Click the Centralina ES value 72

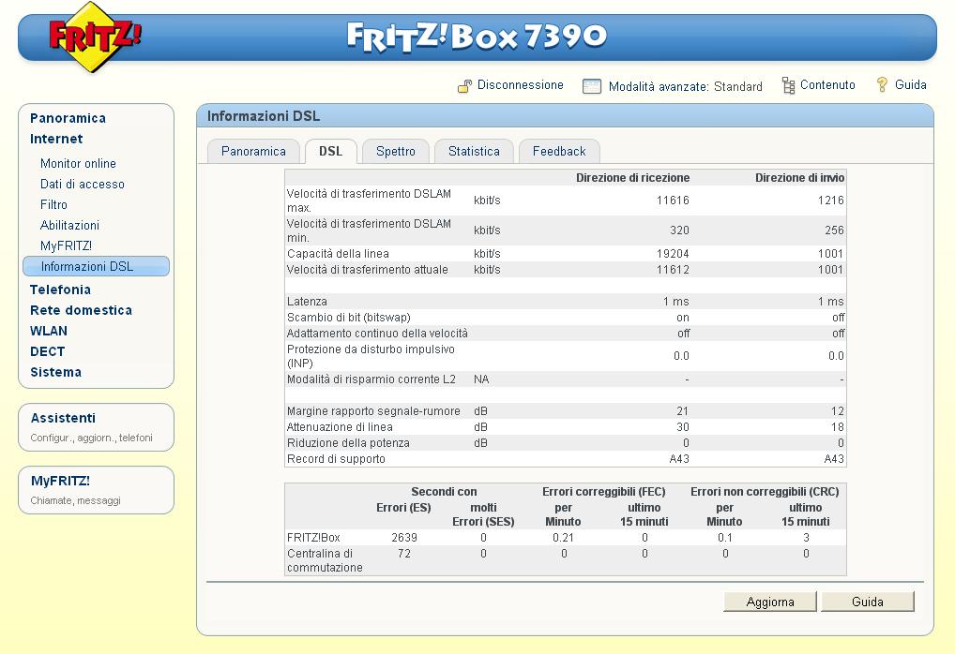point(403,553)
